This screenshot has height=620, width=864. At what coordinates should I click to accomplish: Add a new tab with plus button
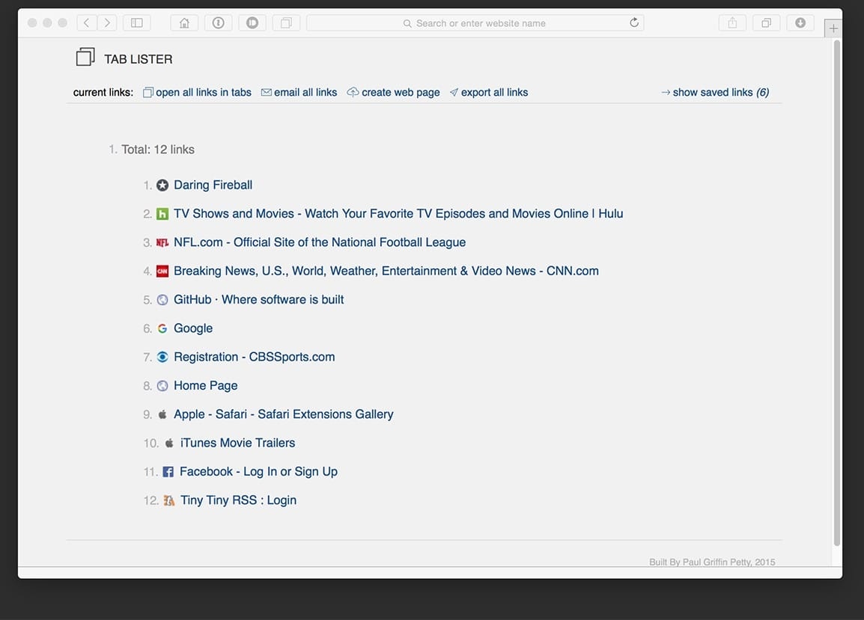[833, 28]
